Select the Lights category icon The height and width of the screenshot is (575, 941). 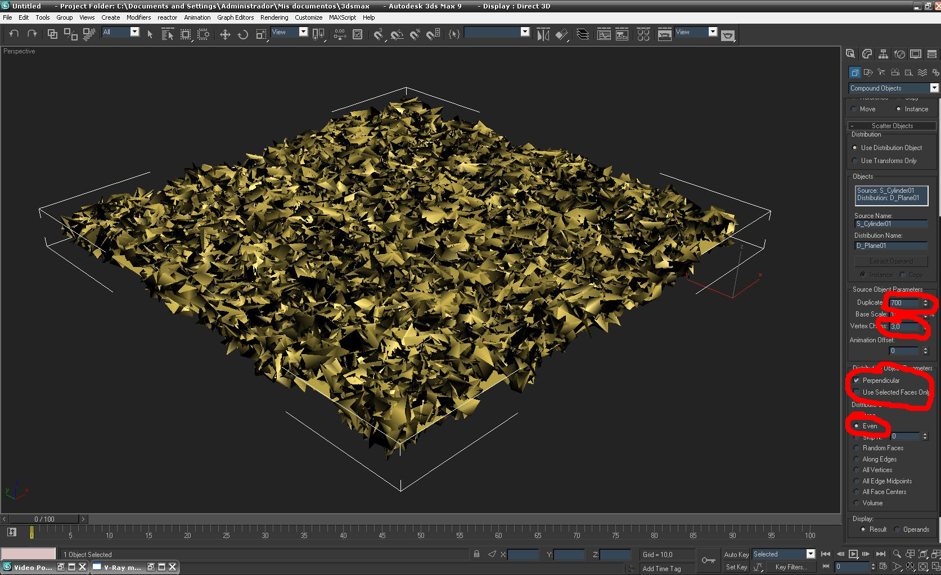point(881,73)
